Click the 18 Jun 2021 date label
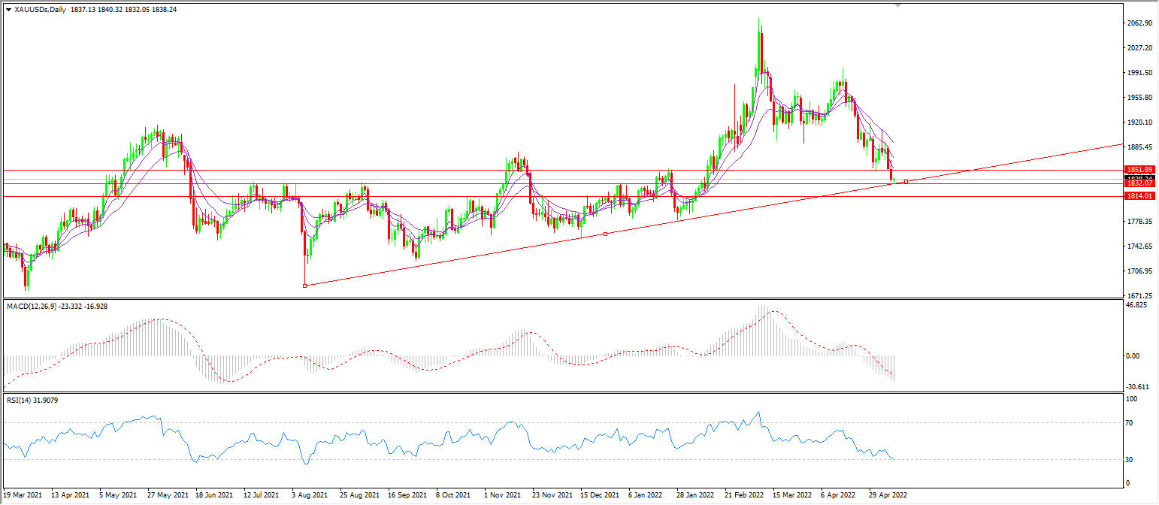The image size is (1159, 505). 215,496
